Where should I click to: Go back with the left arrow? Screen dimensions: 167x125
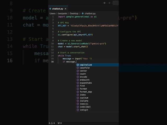click(x=105, y=3)
